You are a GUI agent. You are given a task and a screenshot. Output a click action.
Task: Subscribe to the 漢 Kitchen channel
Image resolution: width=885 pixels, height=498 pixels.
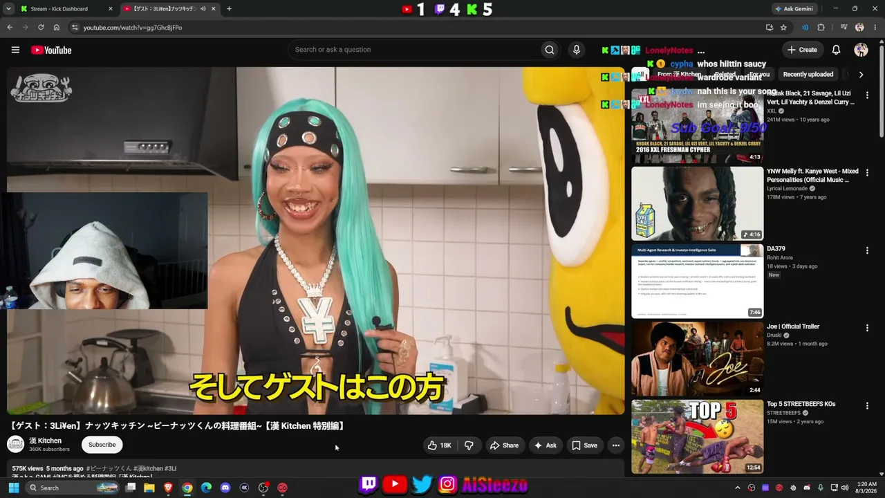(102, 445)
